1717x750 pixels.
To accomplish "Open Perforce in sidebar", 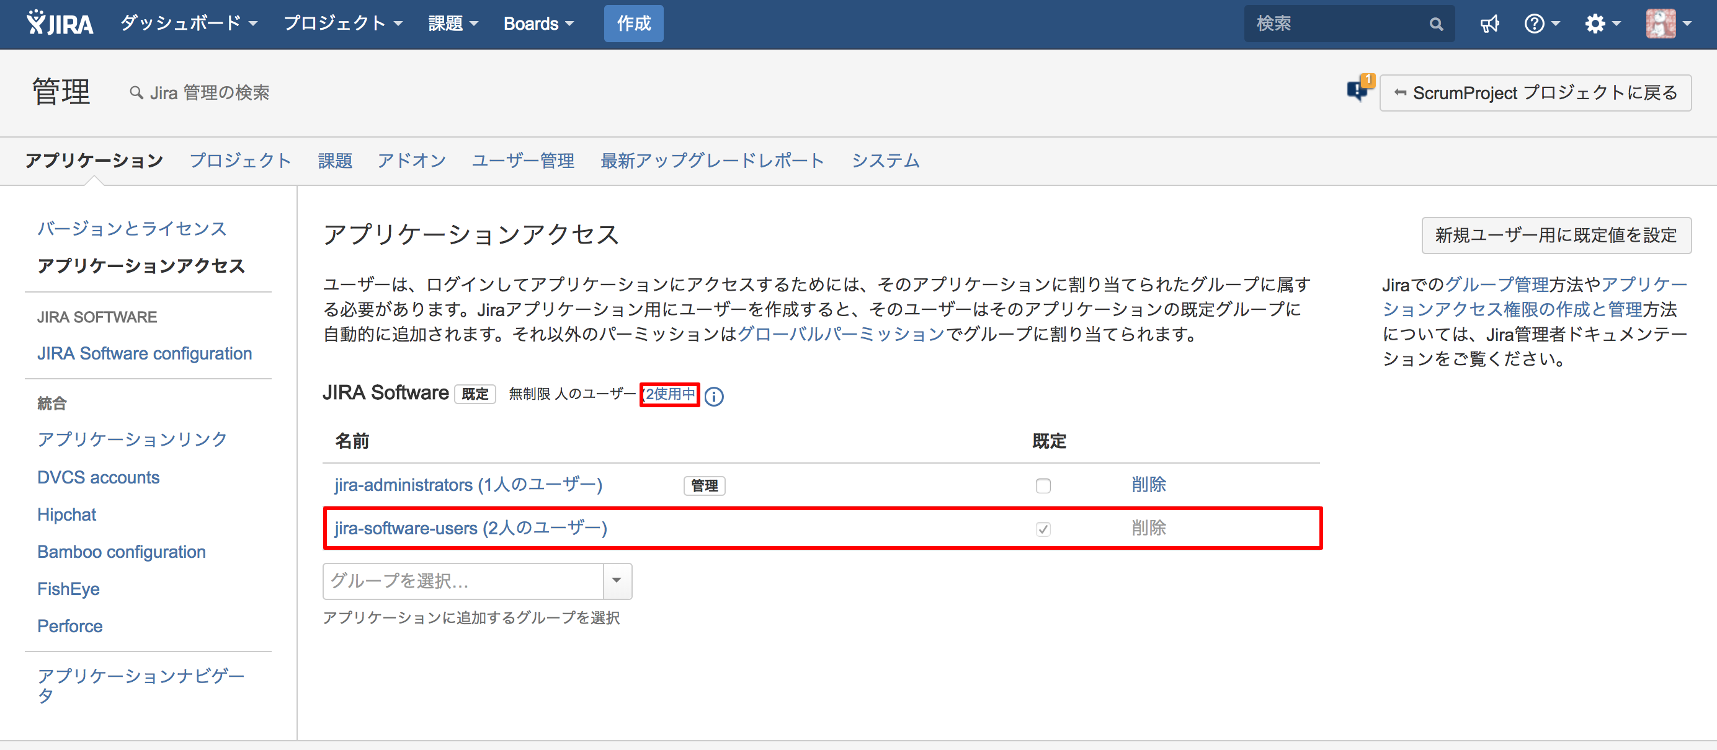I will click(x=70, y=627).
